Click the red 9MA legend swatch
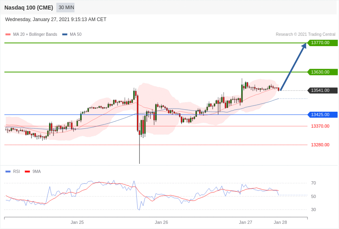The height and width of the screenshot is (229, 339). tap(27, 171)
